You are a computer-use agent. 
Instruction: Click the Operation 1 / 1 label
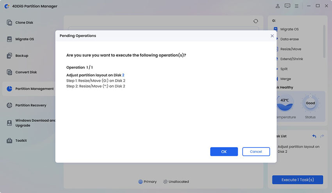79,67
